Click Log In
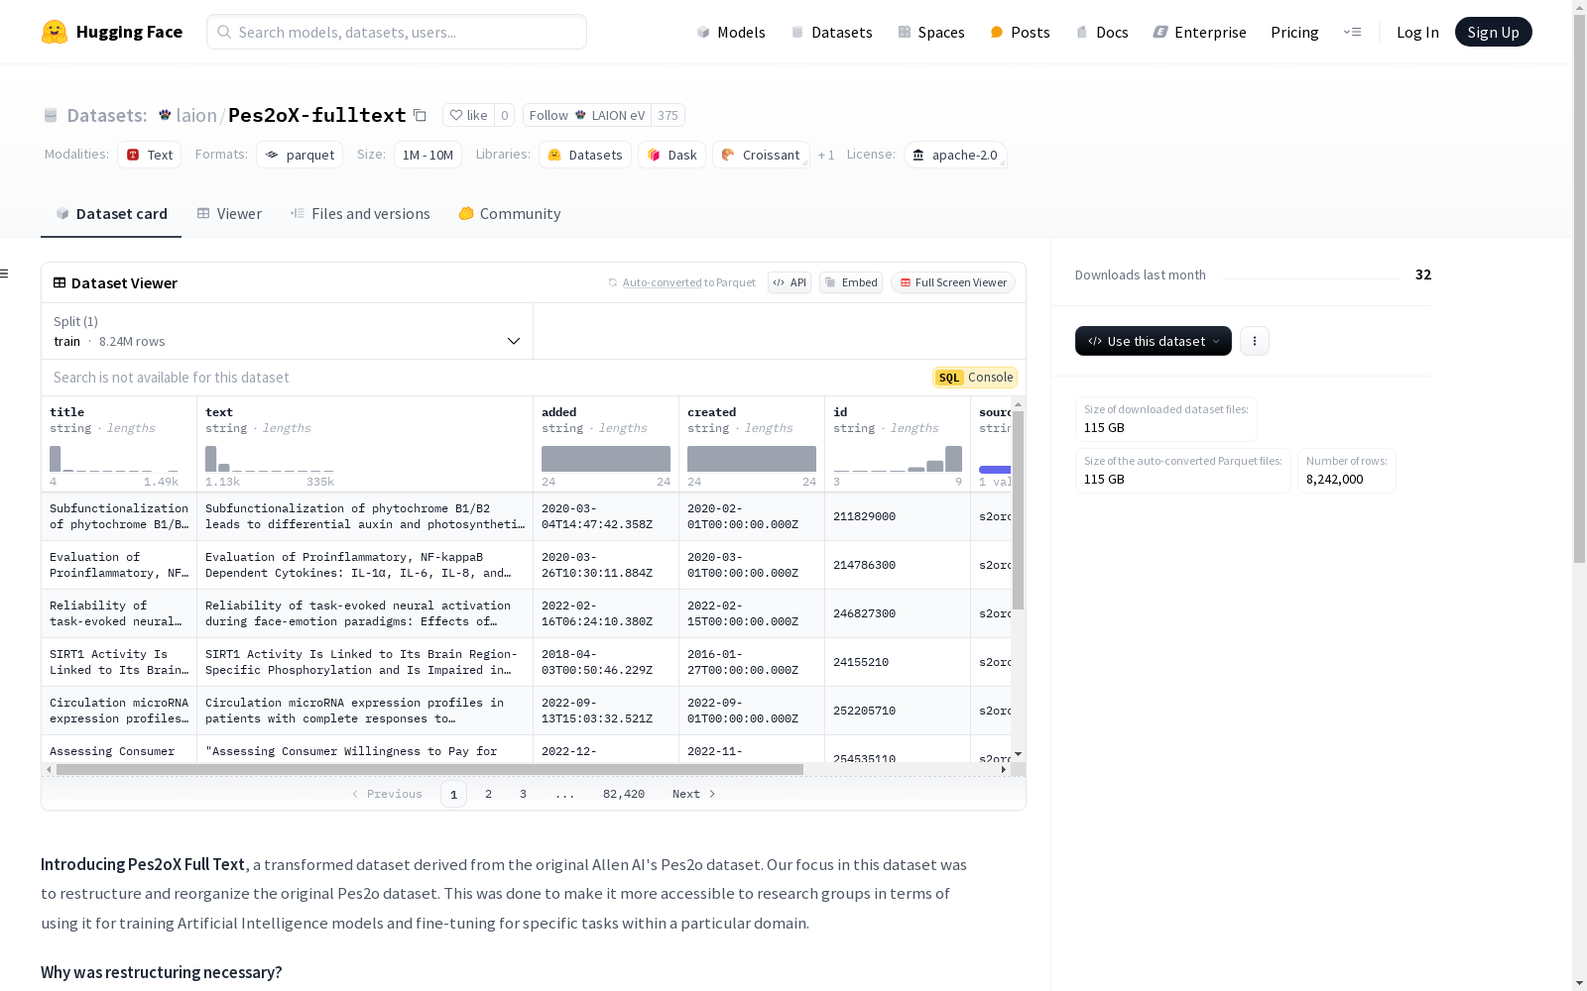1587x991 pixels. pos(1417,32)
